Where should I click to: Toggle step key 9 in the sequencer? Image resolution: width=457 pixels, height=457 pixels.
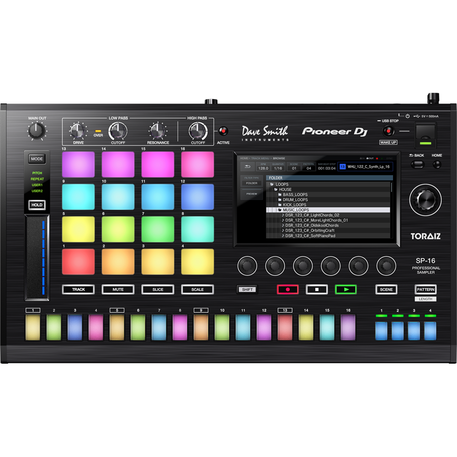pos(201,327)
